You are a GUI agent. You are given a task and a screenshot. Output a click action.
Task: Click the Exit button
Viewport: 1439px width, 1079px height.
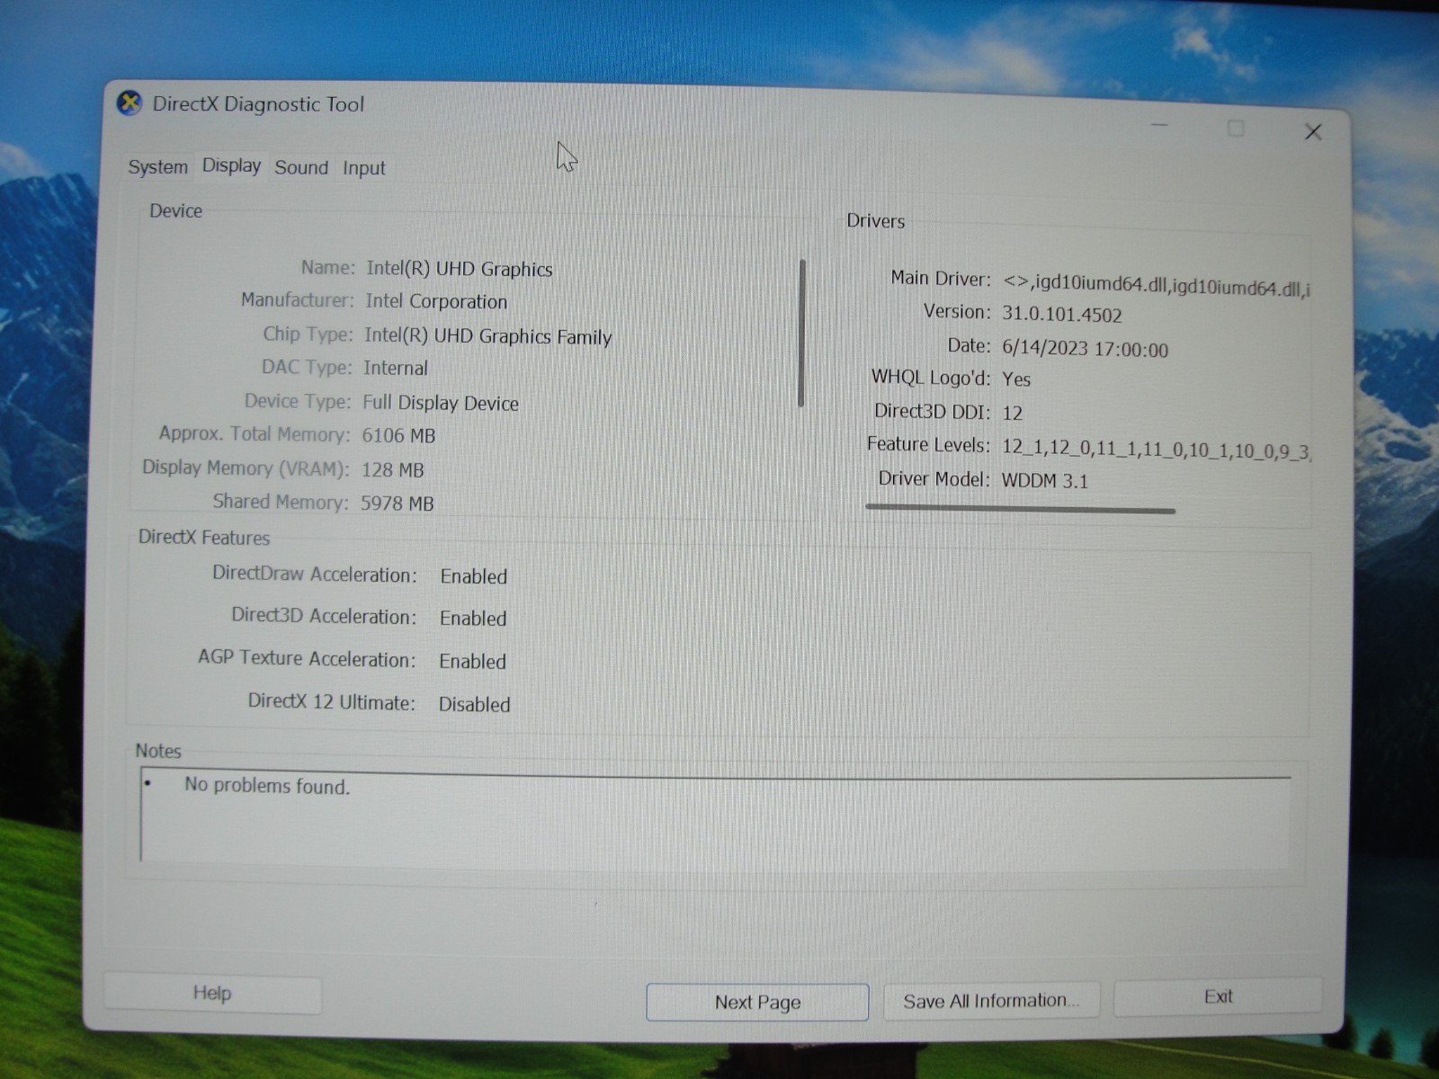click(1218, 996)
